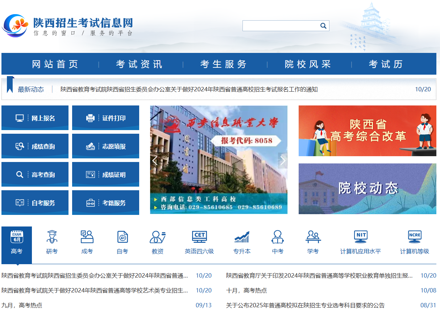This screenshot has height=316, width=440.
Task: Open the 考试历 menu item
Action: point(386,64)
